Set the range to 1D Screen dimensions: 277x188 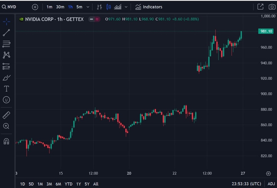(22, 184)
